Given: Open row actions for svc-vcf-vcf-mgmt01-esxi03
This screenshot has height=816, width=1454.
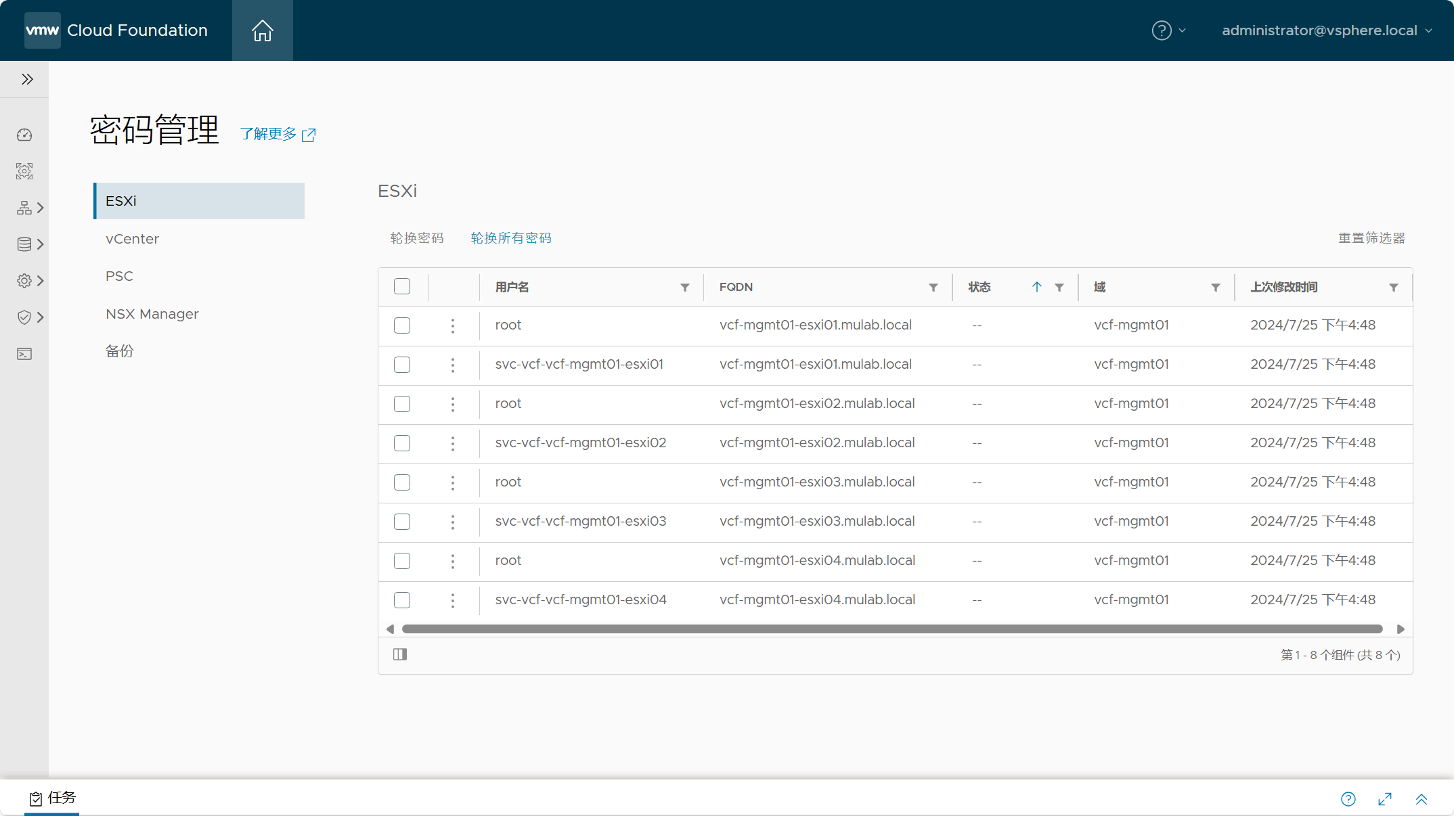Looking at the screenshot, I should 453,522.
